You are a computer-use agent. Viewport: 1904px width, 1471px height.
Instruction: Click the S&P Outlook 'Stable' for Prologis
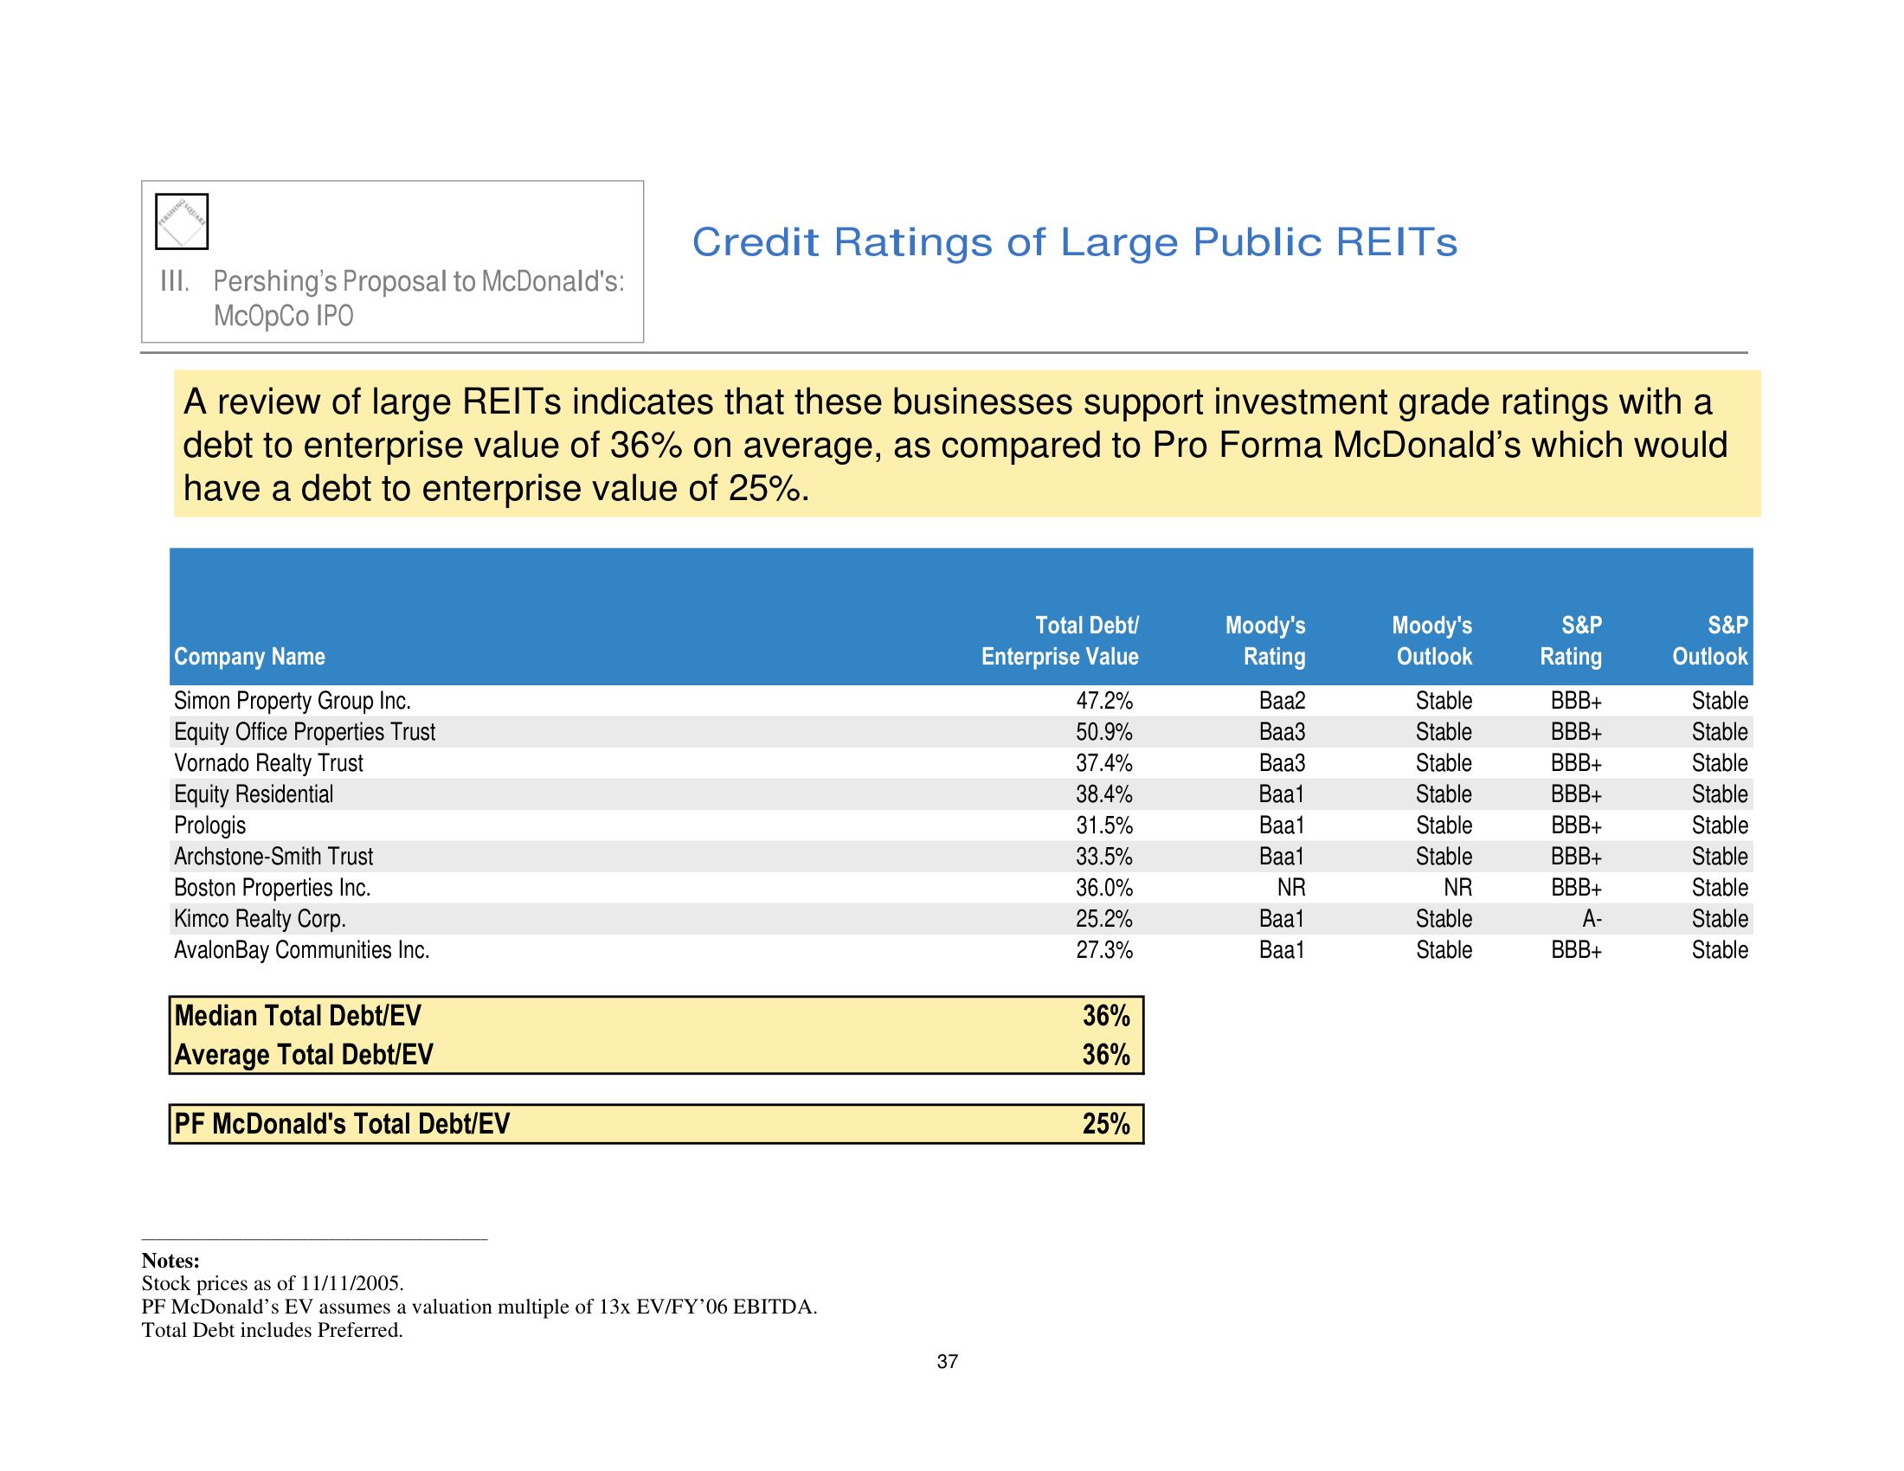coord(1719,825)
